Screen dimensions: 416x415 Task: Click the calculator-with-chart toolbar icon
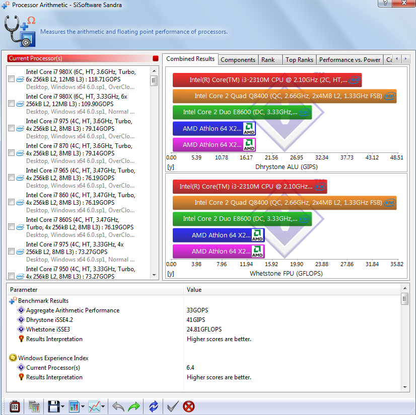pyautogui.click(x=34, y=406)
